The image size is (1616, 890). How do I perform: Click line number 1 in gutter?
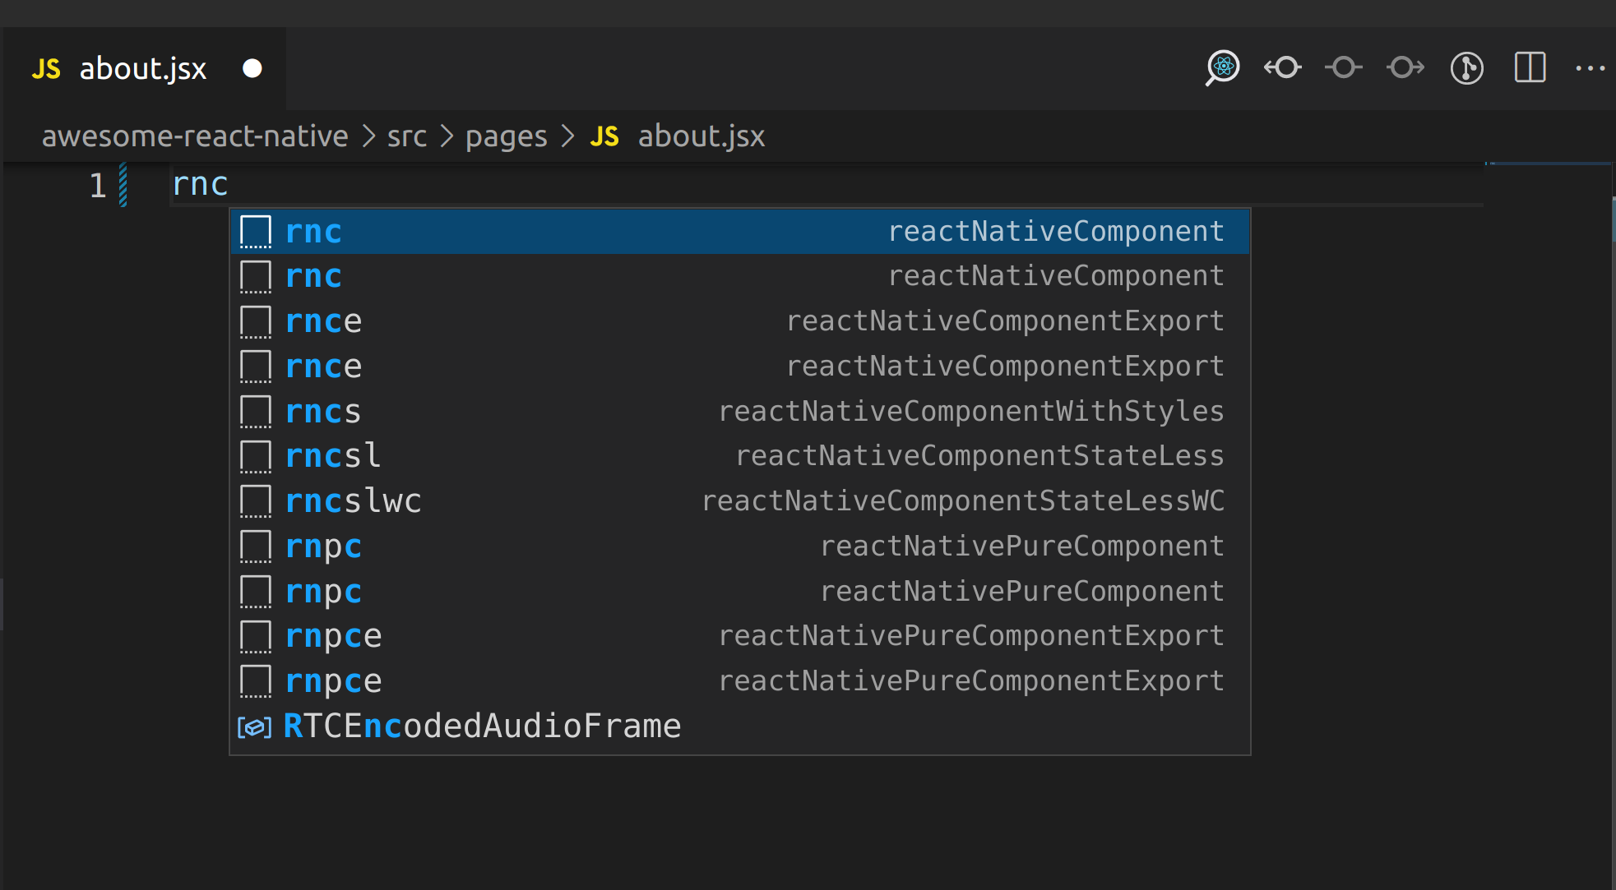(x=98, y=185)
